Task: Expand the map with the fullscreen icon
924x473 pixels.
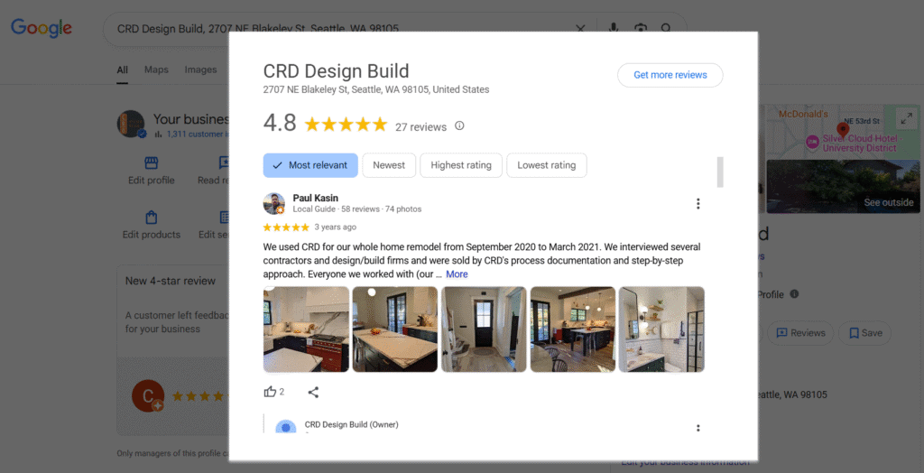Action: [906, 118]
